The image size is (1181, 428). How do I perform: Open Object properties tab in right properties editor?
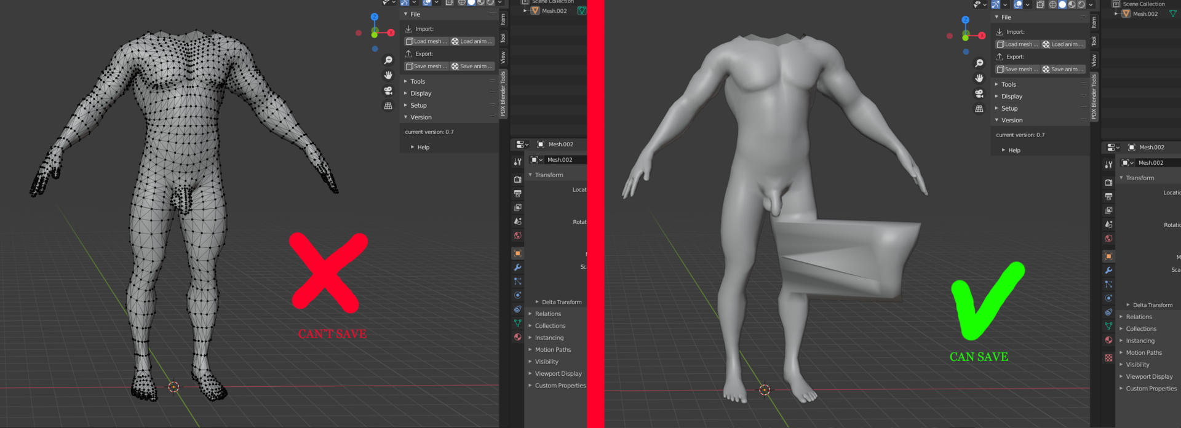[x=1108, y=256]
